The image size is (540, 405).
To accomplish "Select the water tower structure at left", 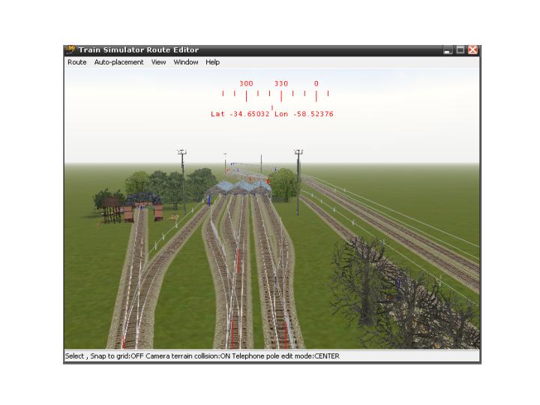I will [x=112, y=208].
